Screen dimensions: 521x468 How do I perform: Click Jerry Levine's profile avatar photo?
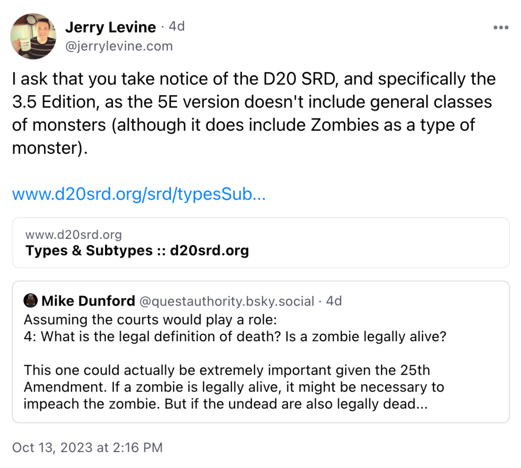pyautogui.click(x=34, y=36)
